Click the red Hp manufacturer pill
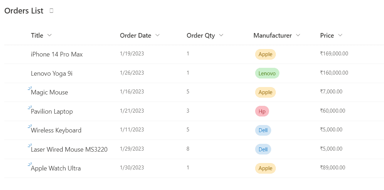Viewport: 384px width, 190px height. pos(262,111)
